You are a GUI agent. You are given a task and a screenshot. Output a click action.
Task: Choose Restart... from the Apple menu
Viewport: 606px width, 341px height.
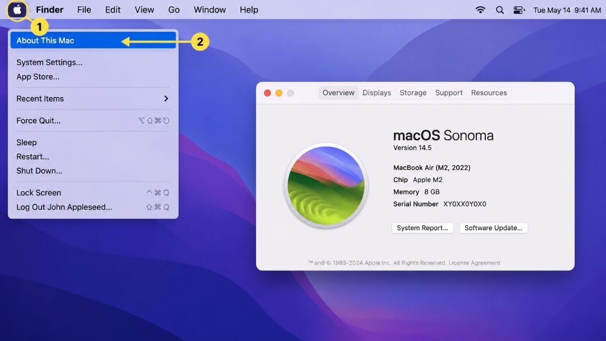coord(93,157)
